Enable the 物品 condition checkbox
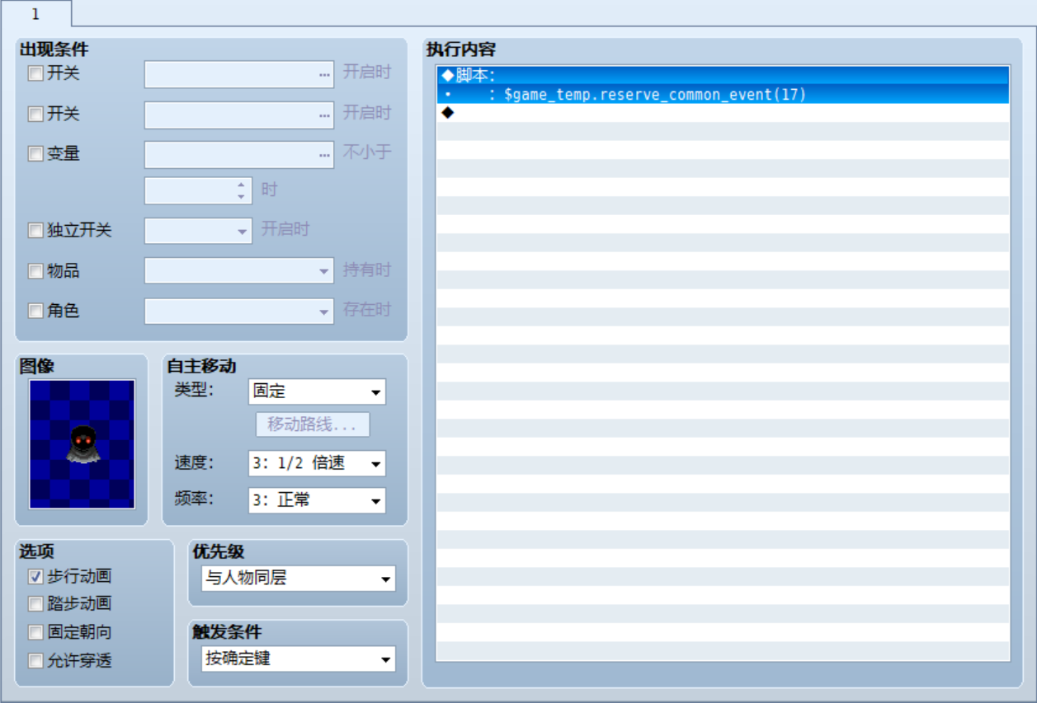The height and width of the screenshot is (703, 1037). pyautogui.click(x=35, y=271)
